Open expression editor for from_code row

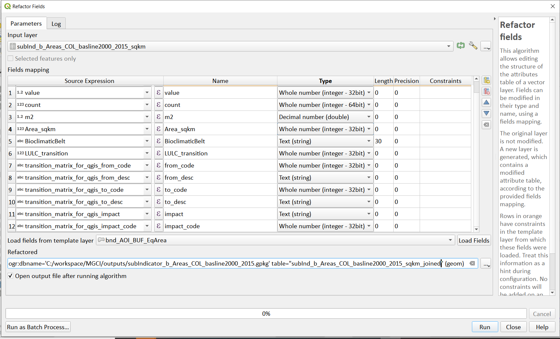[158, 166]
